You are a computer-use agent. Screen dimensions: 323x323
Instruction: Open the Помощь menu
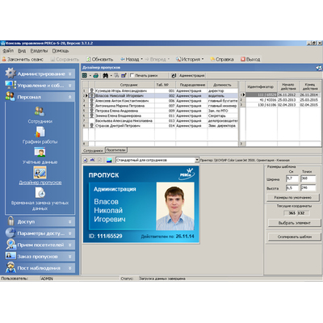click(61, 51)
